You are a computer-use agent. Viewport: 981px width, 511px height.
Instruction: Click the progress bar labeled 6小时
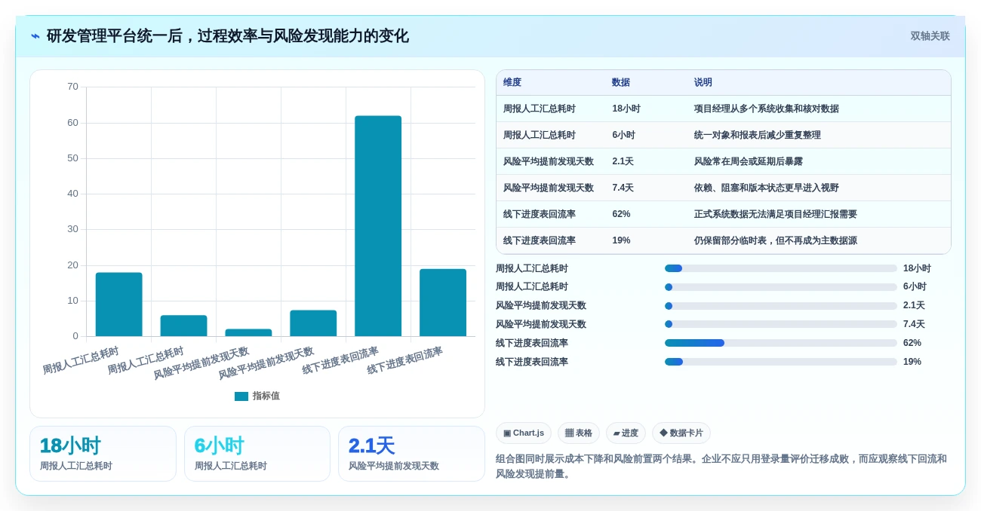[x=781, y=287]
